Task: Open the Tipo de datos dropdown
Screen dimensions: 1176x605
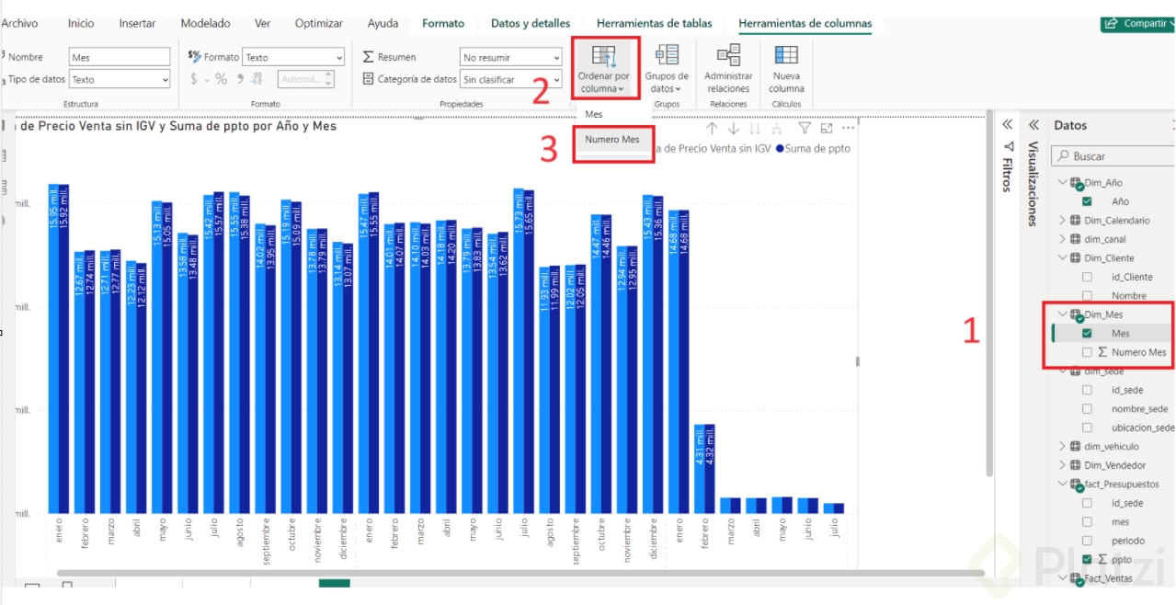Action: pos(120,80)
